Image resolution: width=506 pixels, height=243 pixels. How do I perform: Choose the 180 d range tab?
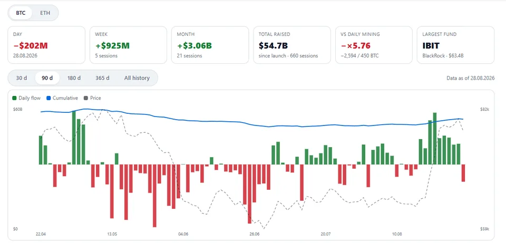click(x=74, y=78)
